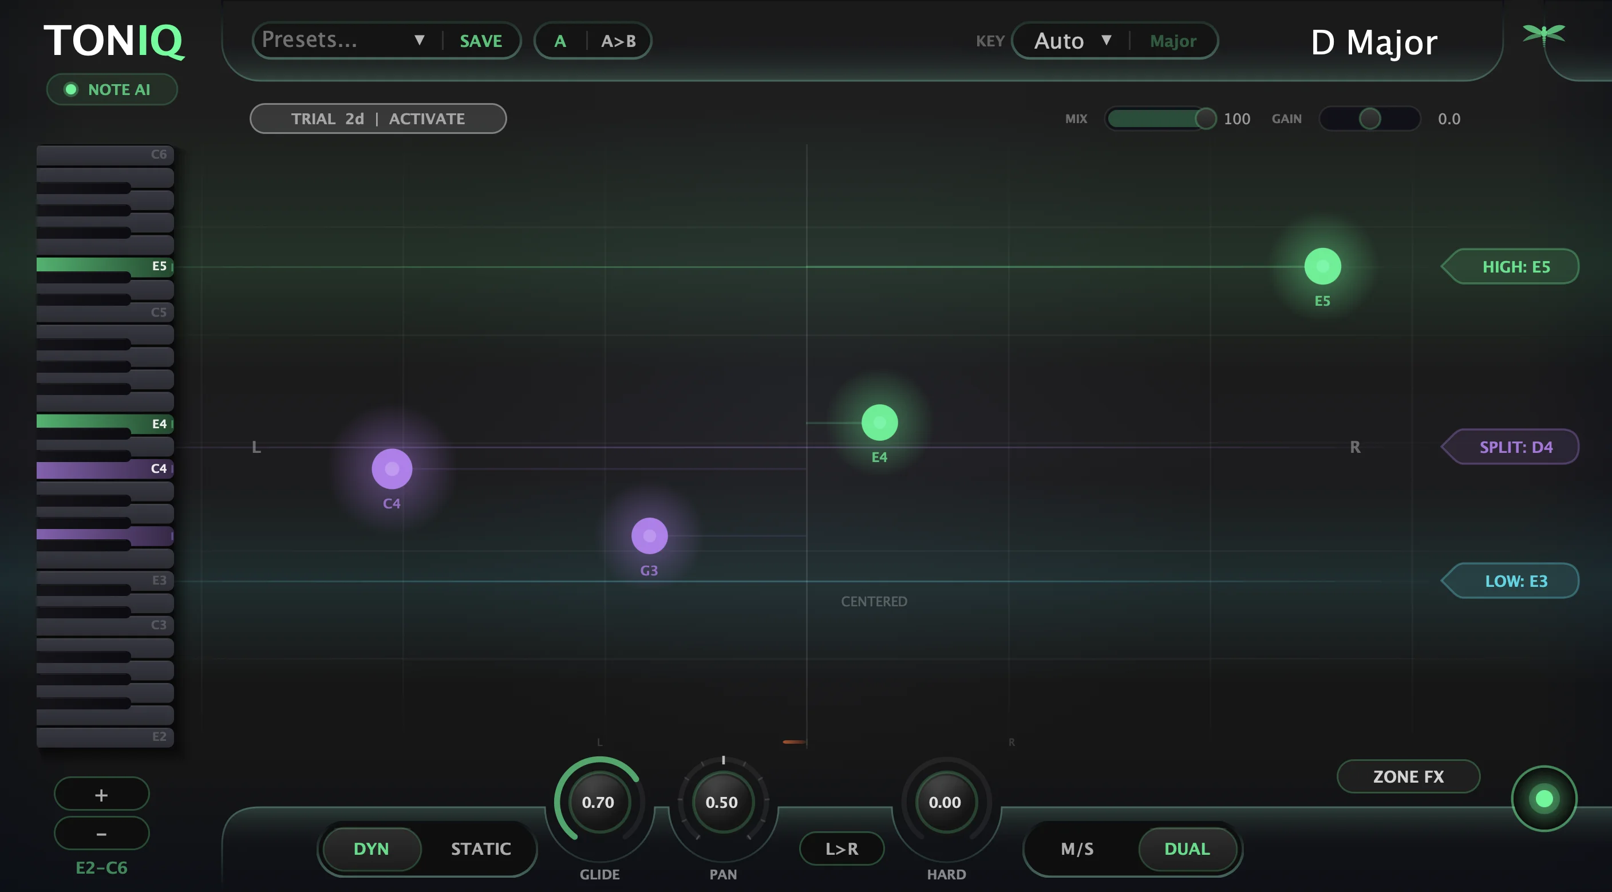Click the HIGH: E5 zone tag
The height and width of the screenshot is (892, 1612).
1510,267
